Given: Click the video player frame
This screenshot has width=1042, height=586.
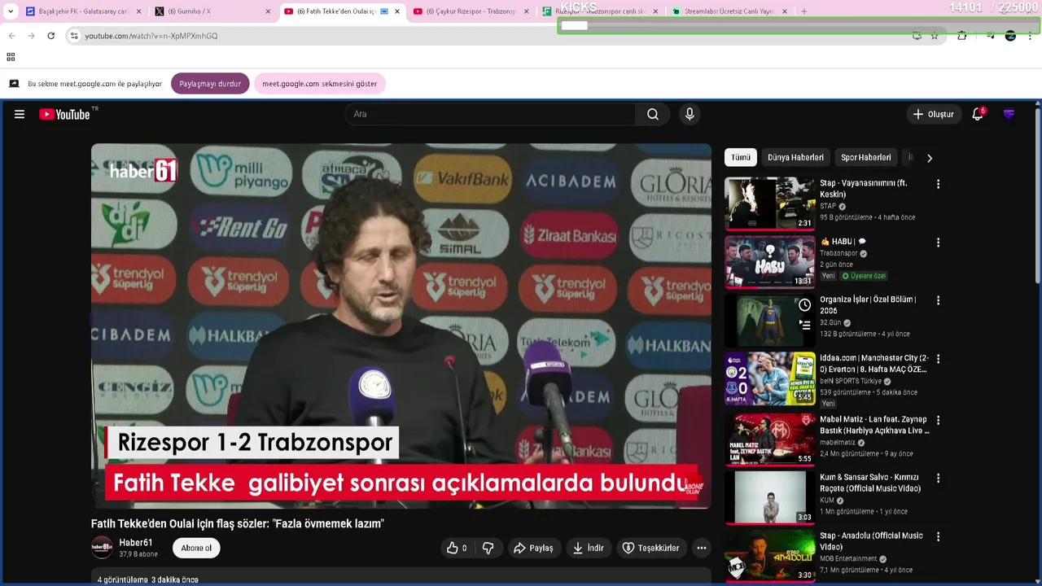Looking at the screenshot, I should click(x=401, y=326).
